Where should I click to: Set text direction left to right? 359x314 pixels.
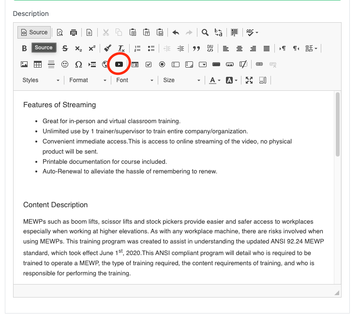(283, 48)
